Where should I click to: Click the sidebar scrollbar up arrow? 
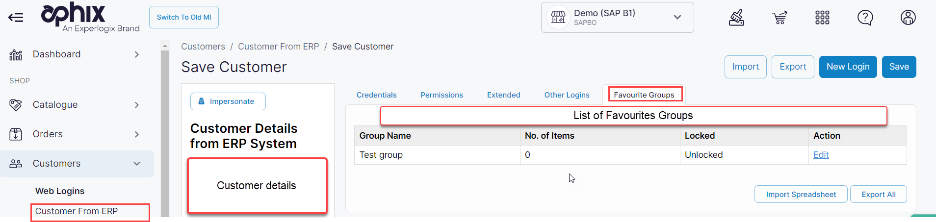pos(165,46)
